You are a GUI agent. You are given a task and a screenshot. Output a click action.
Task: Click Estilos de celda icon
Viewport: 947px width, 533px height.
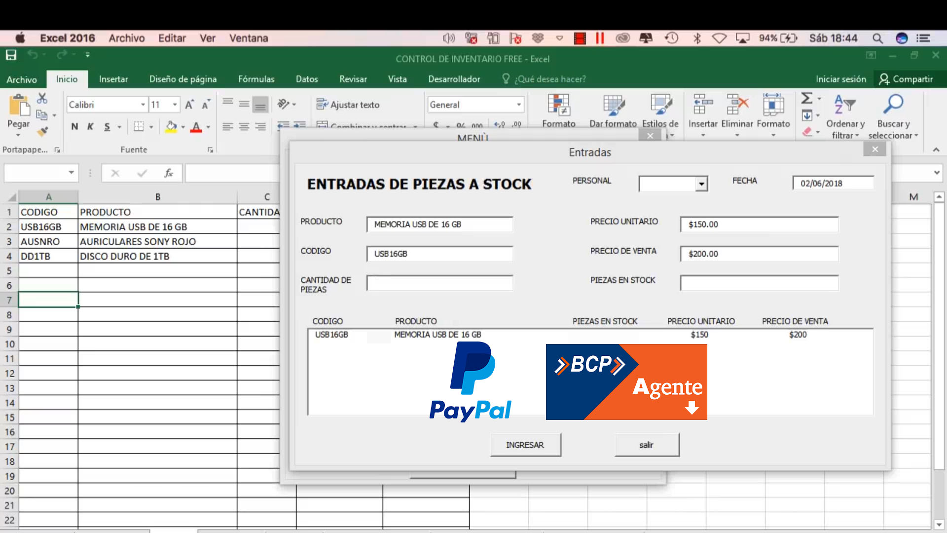660,104
